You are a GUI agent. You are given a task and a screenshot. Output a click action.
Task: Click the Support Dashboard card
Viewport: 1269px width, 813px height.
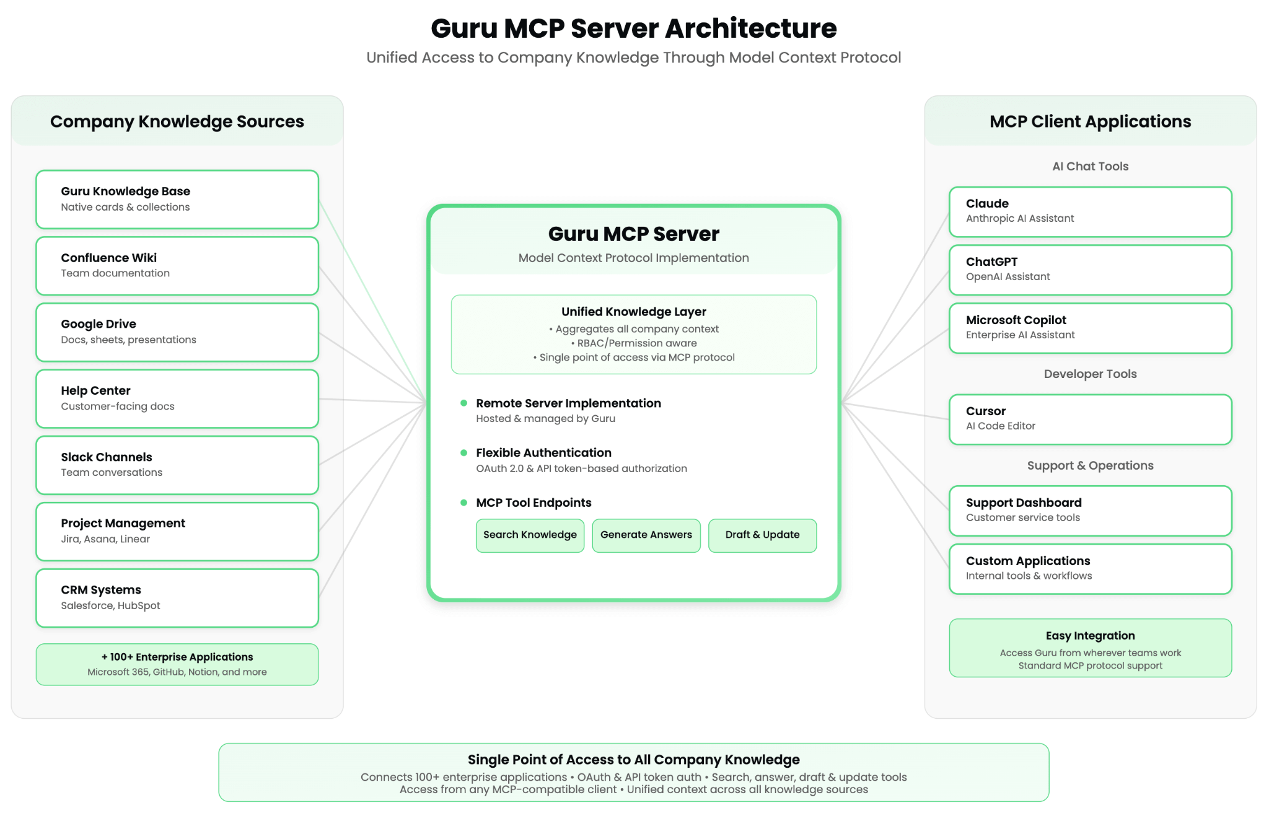pyautogui.click(x=1090, y=510)
